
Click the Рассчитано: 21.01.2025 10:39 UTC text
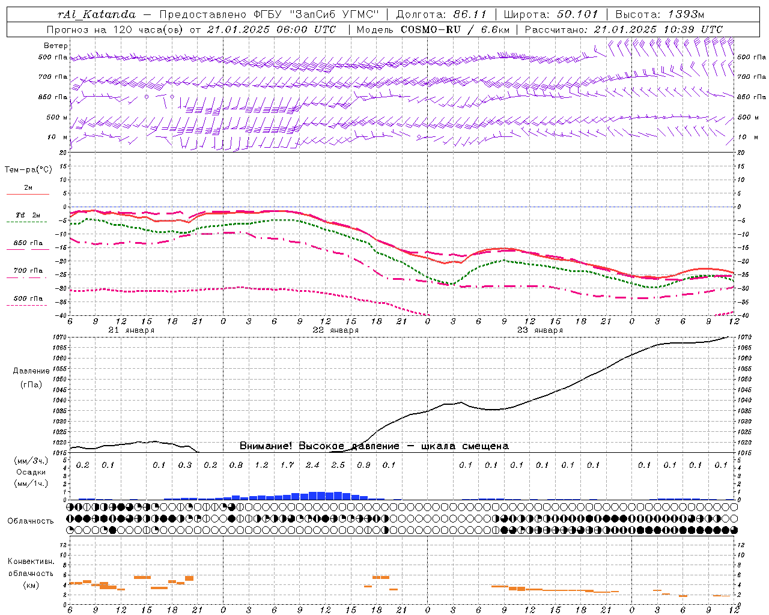[624, 29]
